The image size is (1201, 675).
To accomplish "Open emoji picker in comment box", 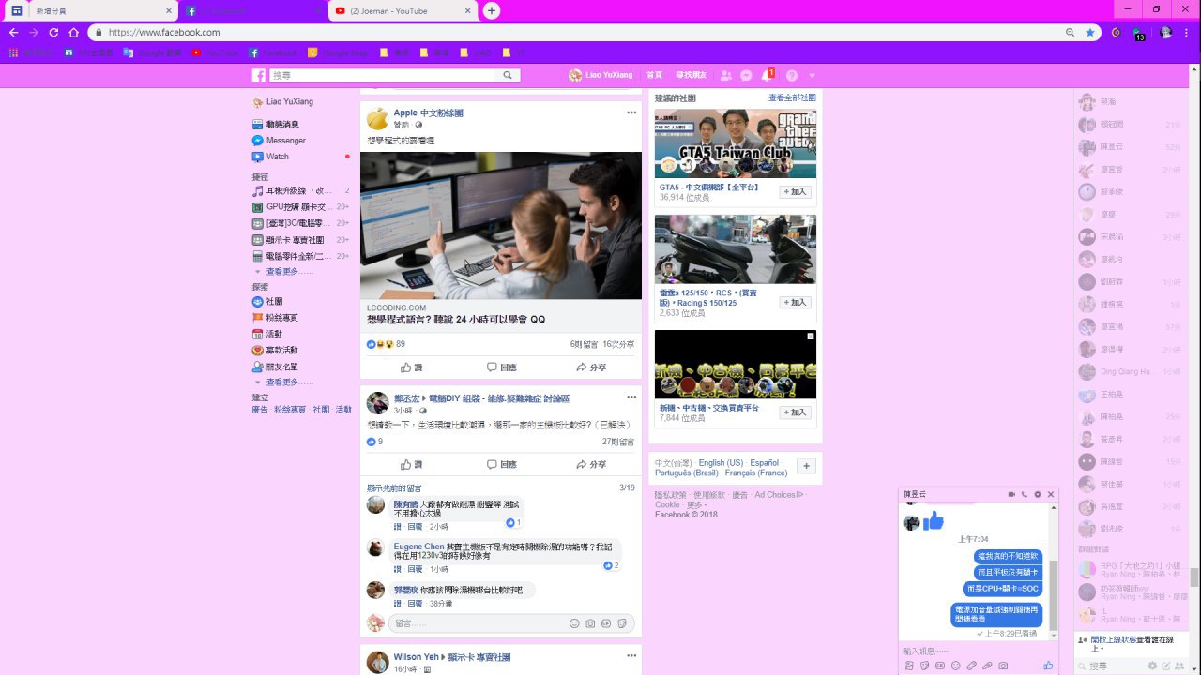I will (574, 623).
